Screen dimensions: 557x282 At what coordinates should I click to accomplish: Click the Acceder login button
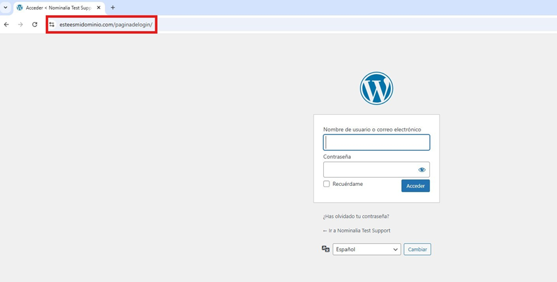pos(416,186)
